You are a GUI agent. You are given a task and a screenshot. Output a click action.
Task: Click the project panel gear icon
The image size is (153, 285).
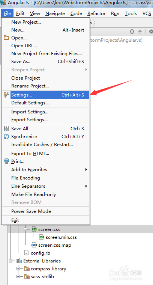click(x=151, y=32)
